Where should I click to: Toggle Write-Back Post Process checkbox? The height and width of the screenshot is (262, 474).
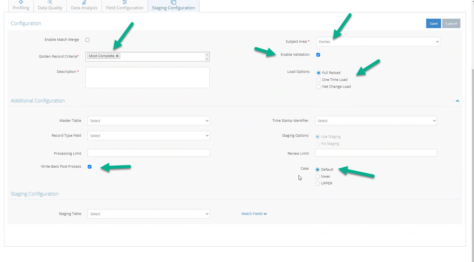point(90,167)
